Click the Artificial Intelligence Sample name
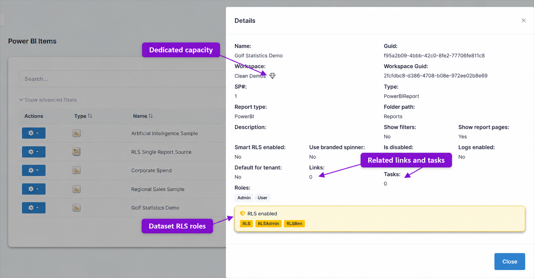This screenshot has height=278, width=534. [x=164, y=133]
